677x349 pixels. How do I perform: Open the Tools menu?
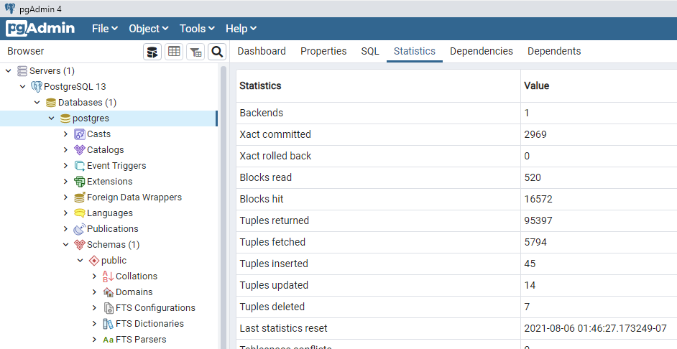(197, 29)
